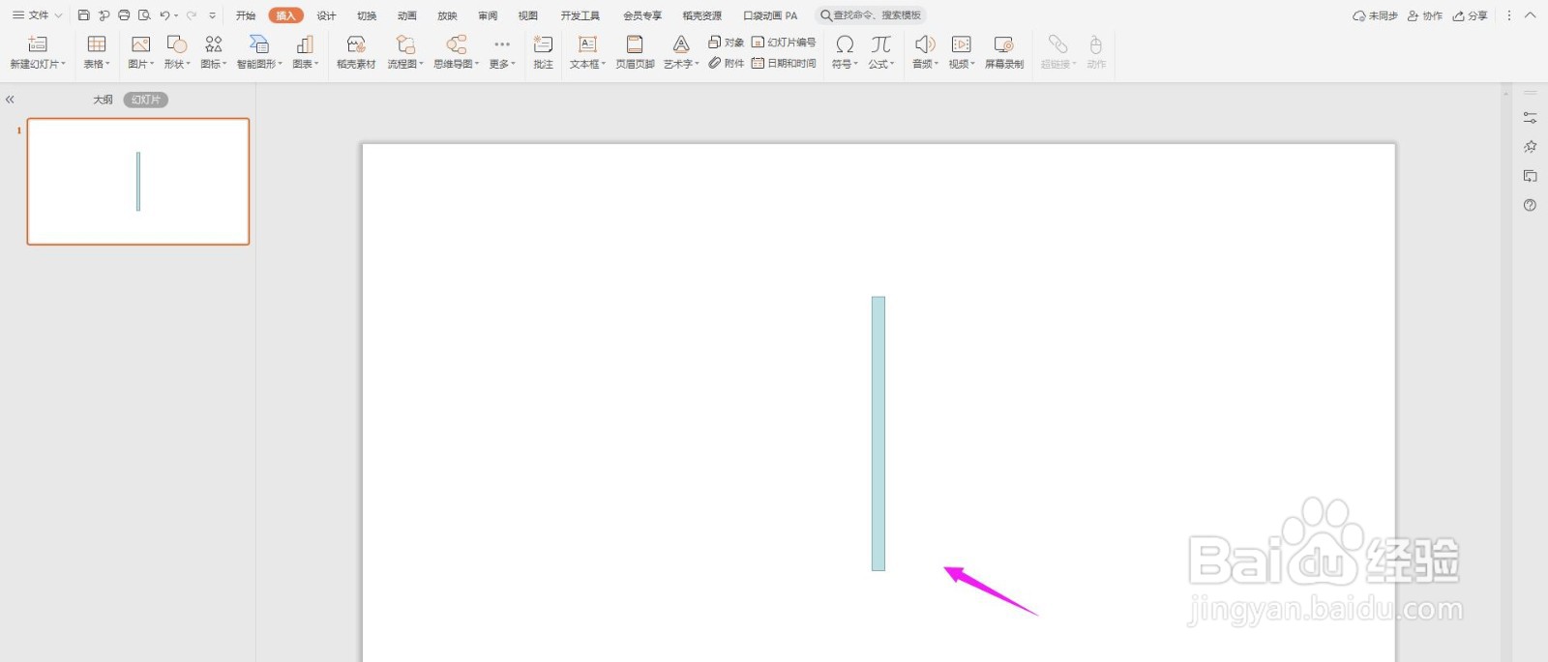Click the search commands input field
The image size is (1548, 662).
pos(871,15)
